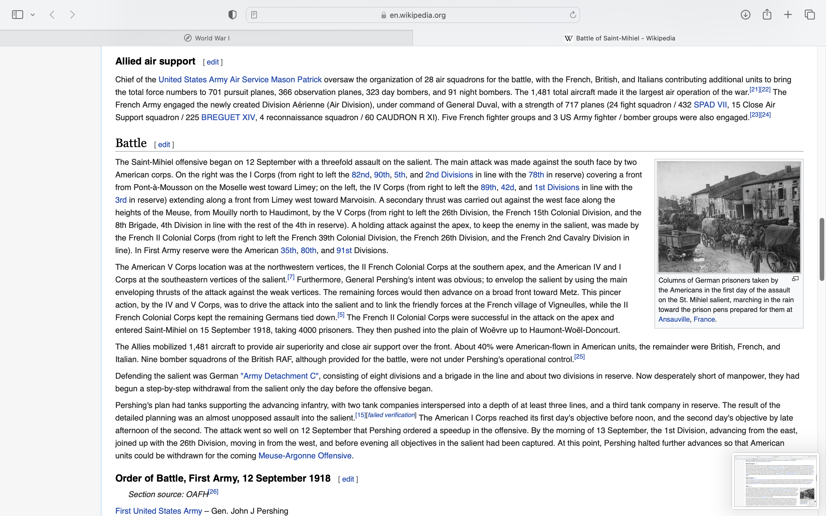Screen dimensions: 826x516
Task: Edit the Battle section
Action: point(164,145)
